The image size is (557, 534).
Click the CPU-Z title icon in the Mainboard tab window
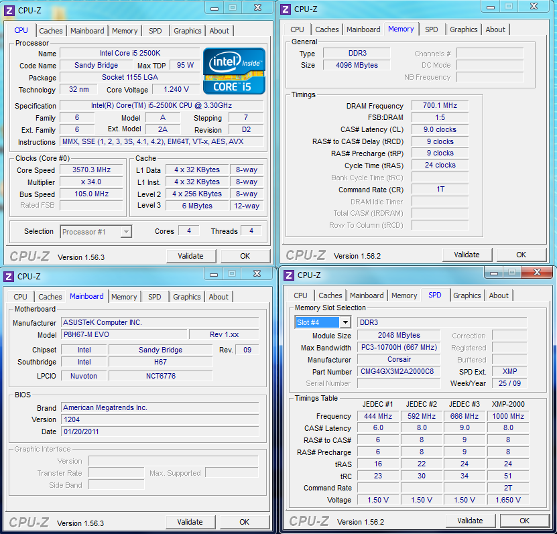click(9, 277)
